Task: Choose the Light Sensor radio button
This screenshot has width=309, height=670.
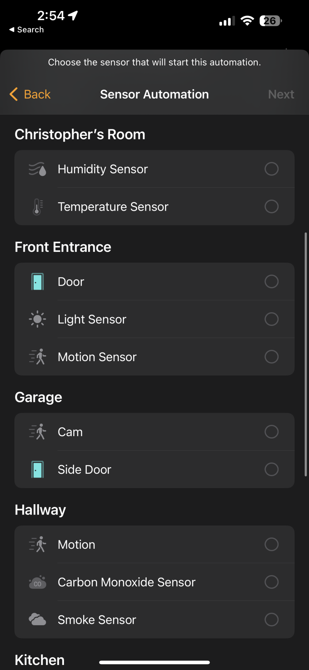Action: pos(272,319)
